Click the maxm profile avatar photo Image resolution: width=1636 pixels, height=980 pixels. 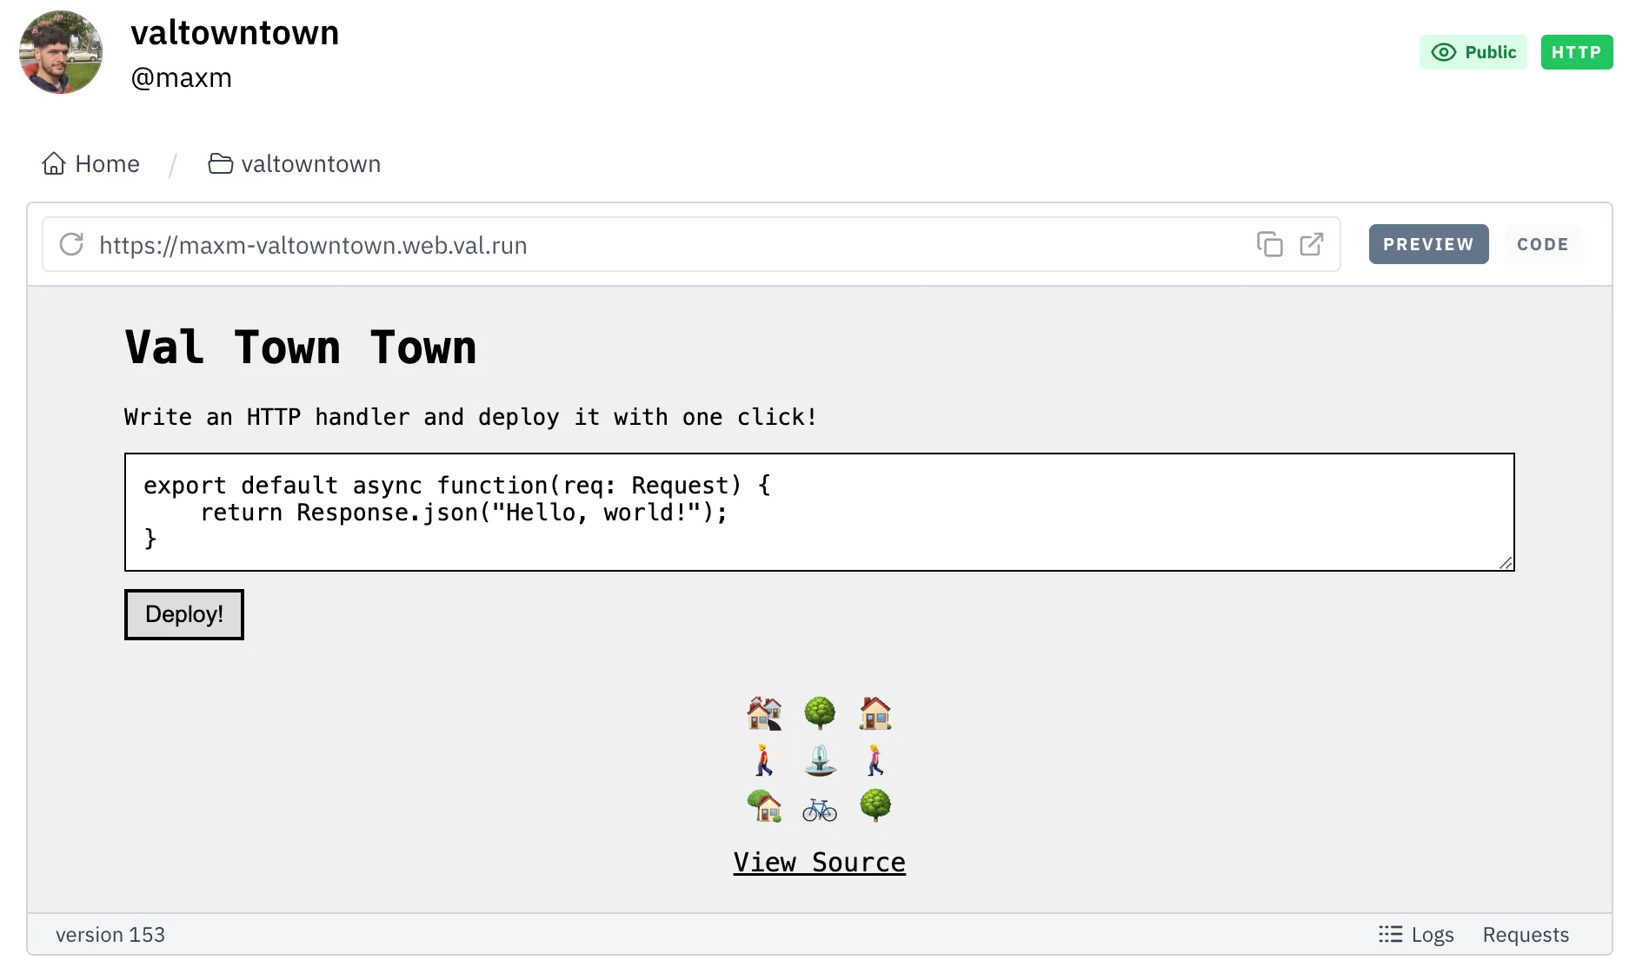point(61,52)
